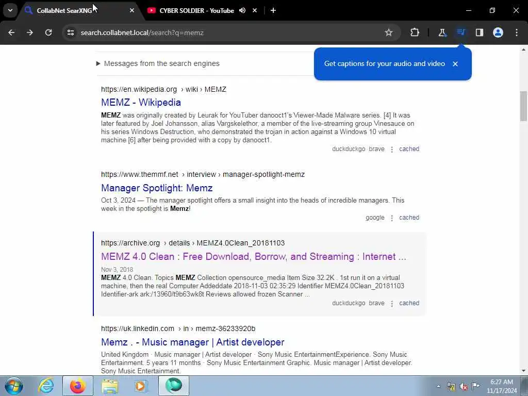The image size is (528, 396).
Task: Click the google engine label
Action: 375,218
